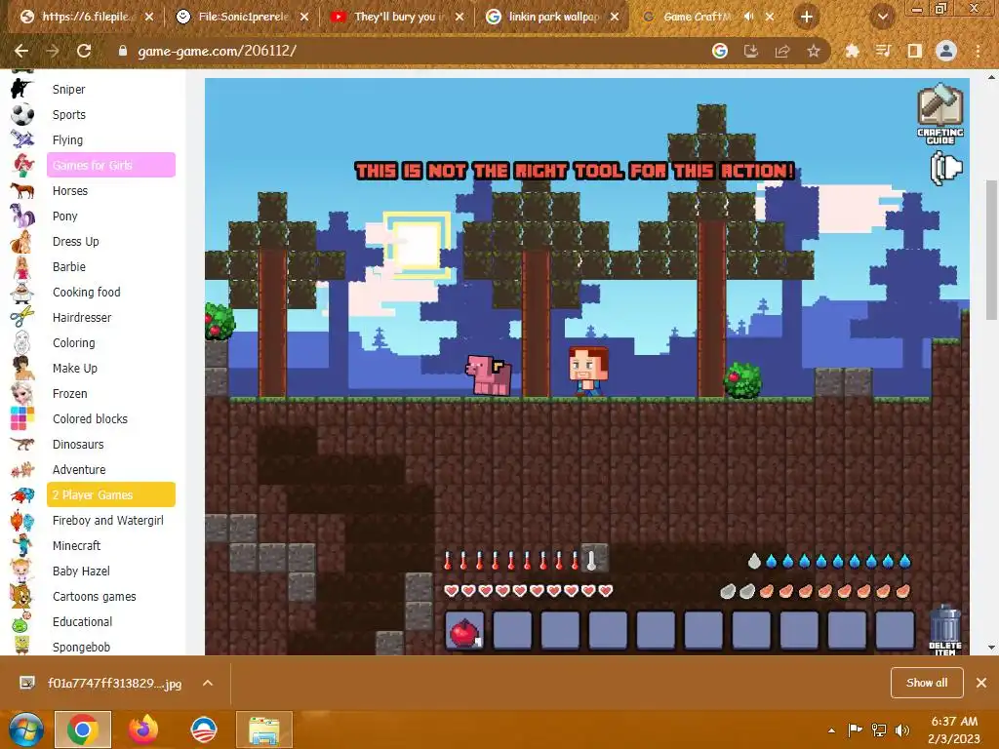
Task: Click the soccer ball Sports icon
Action: click(x=21, y=114)
